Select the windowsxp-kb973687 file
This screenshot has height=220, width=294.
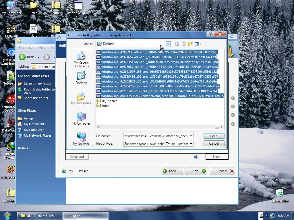pyautogui.click(x=157, y=67)
